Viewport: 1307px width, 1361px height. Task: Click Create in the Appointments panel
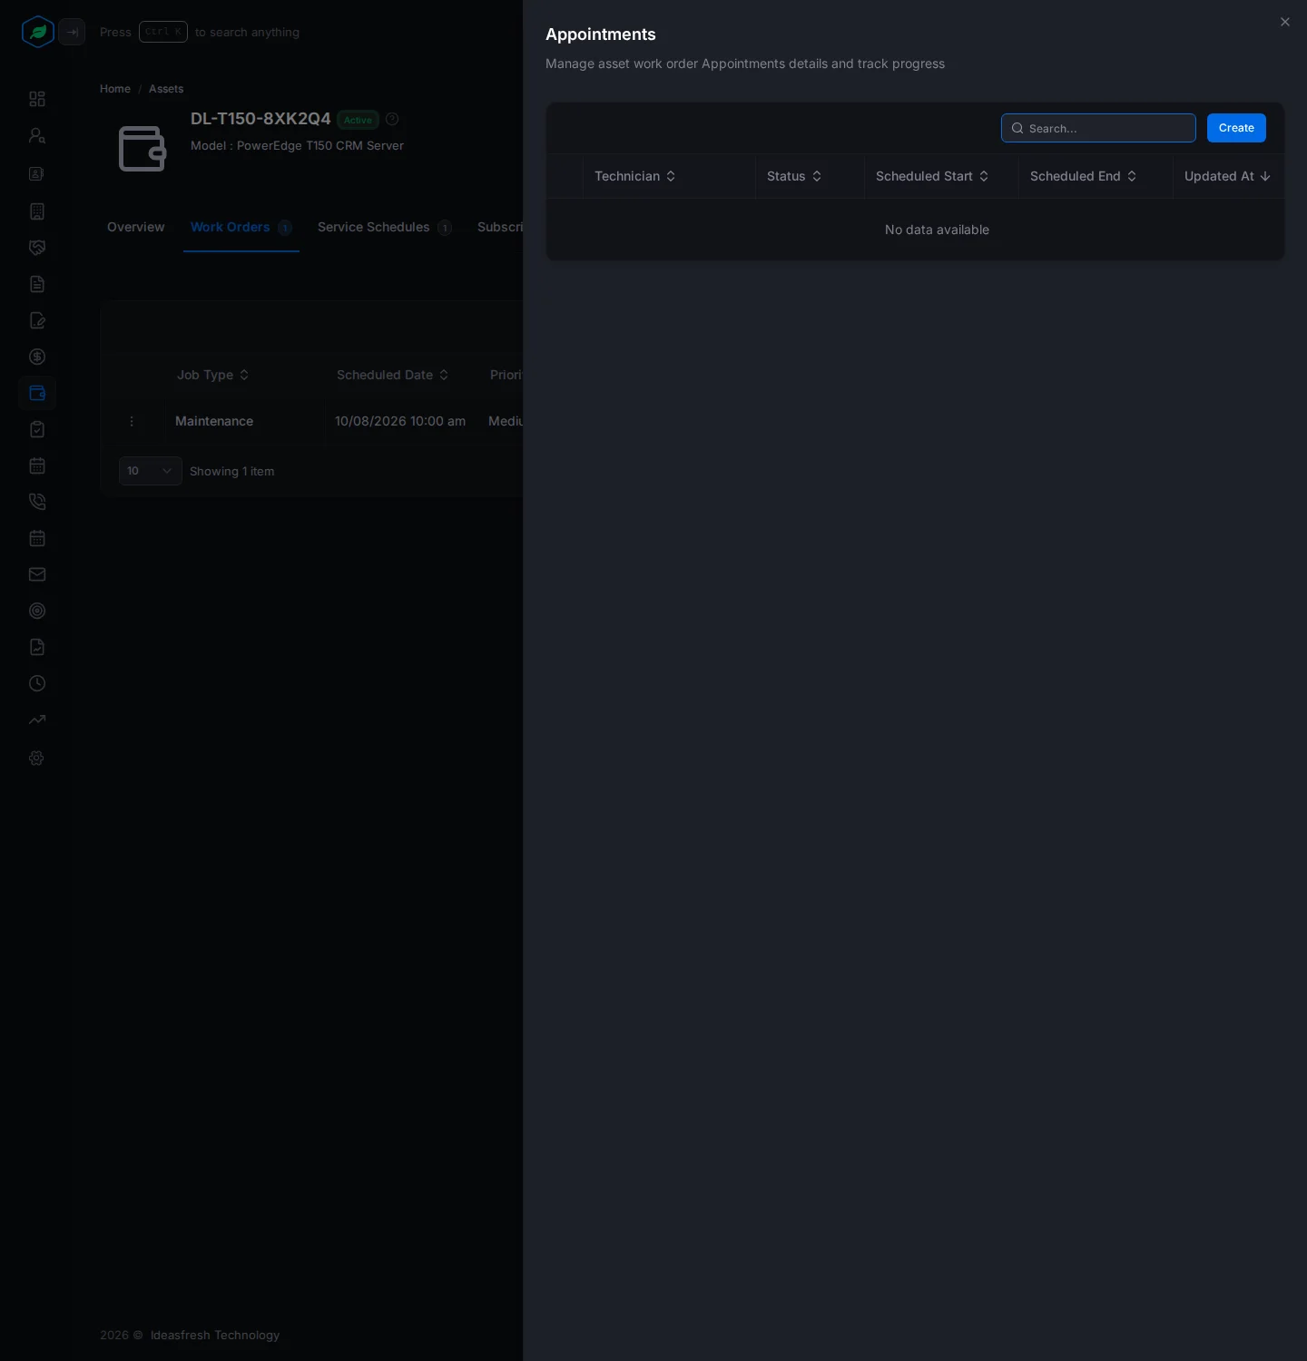coord(1236,128)
